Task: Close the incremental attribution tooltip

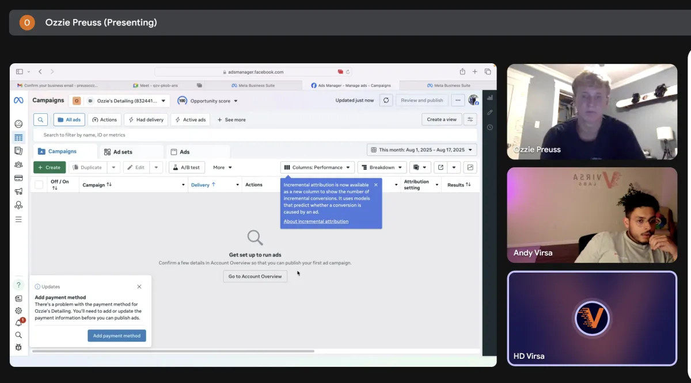Action: tap(376, 185)
